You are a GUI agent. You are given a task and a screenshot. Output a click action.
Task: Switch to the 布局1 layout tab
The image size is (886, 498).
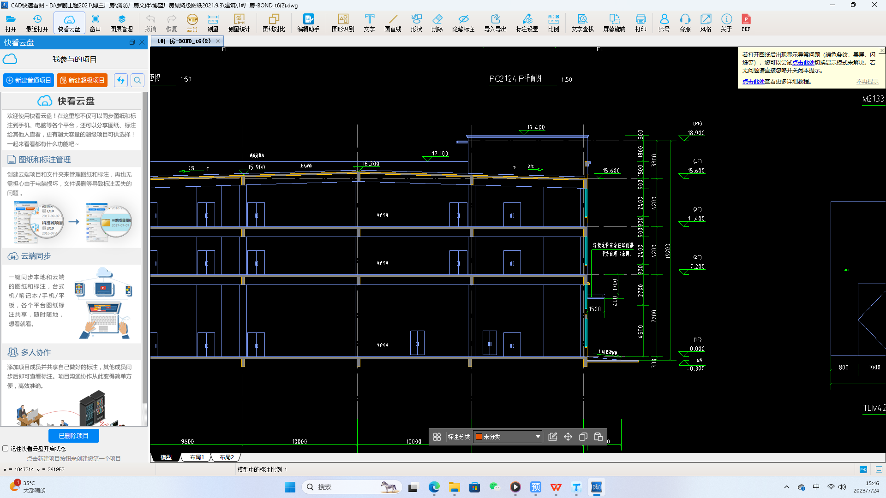(197, 457)
